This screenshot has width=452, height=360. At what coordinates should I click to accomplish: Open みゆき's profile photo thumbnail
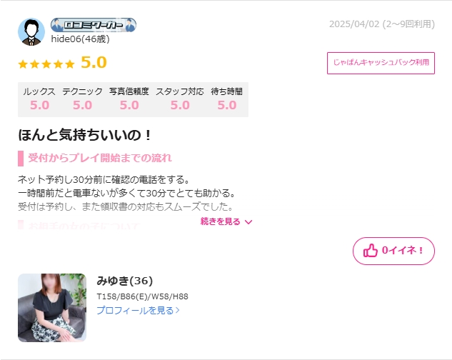52,308
